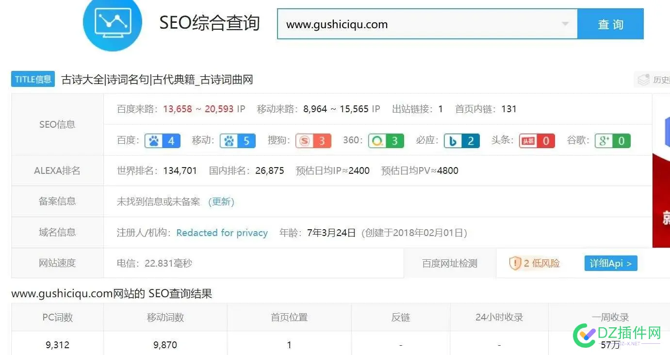The image size is (670, 355).
Task: Click the domain search input field
Action: (x=427, y=24)
